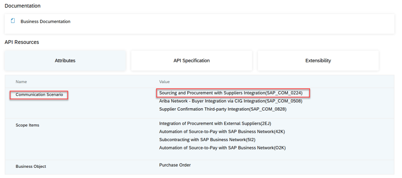Switch to the Attributes tab
Image resolution: width=402 pixels, height=178 pixels.
pyautogui.click(x=65, y=61)
